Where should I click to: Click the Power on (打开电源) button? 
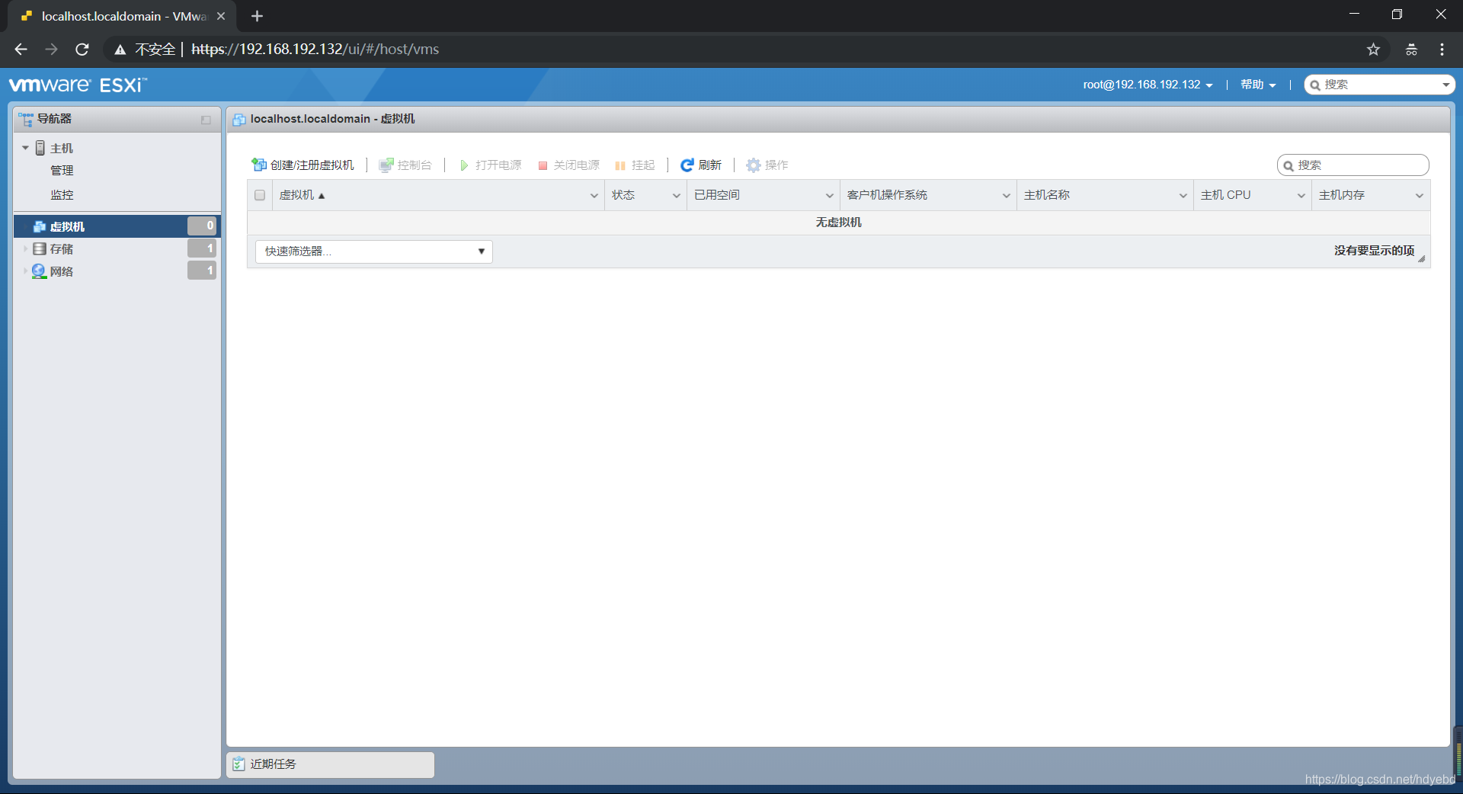(x=491, y=165)
